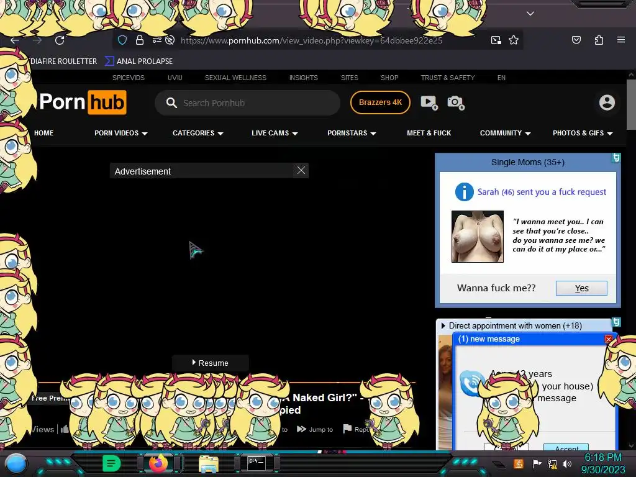Open the Diafire Rouletter bookmark
Image resolution: width=636 pixels, height=477 pixels.
pos(64,61)
